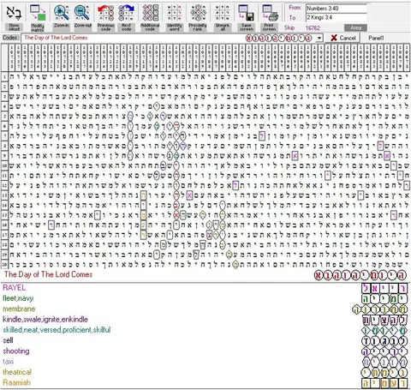This screenshot has width=411, height=390.
Task: Click the Codes: label
Action: pos(11,38)
